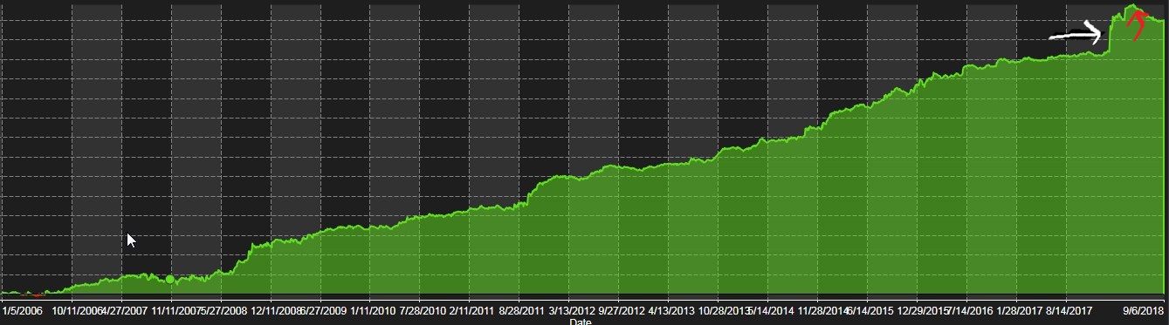Image resolution: width=1169 pixels, height=325 pixels.
Task: Click the 10/11/2006 axis date label
Action: pos(78,310)
